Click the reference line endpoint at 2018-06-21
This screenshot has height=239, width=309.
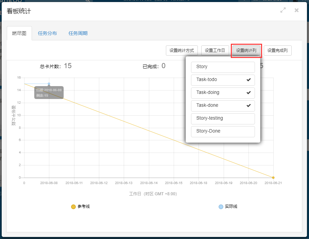pyautogui.click(x=273, y=178)
